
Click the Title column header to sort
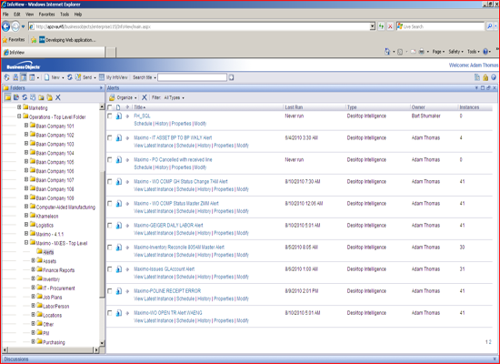pyautogui.click(x=139, y=107)
